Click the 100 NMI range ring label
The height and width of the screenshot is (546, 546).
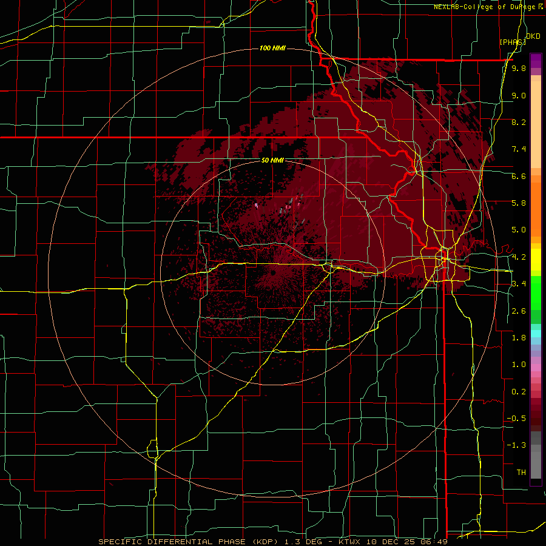tap(272, 48)
